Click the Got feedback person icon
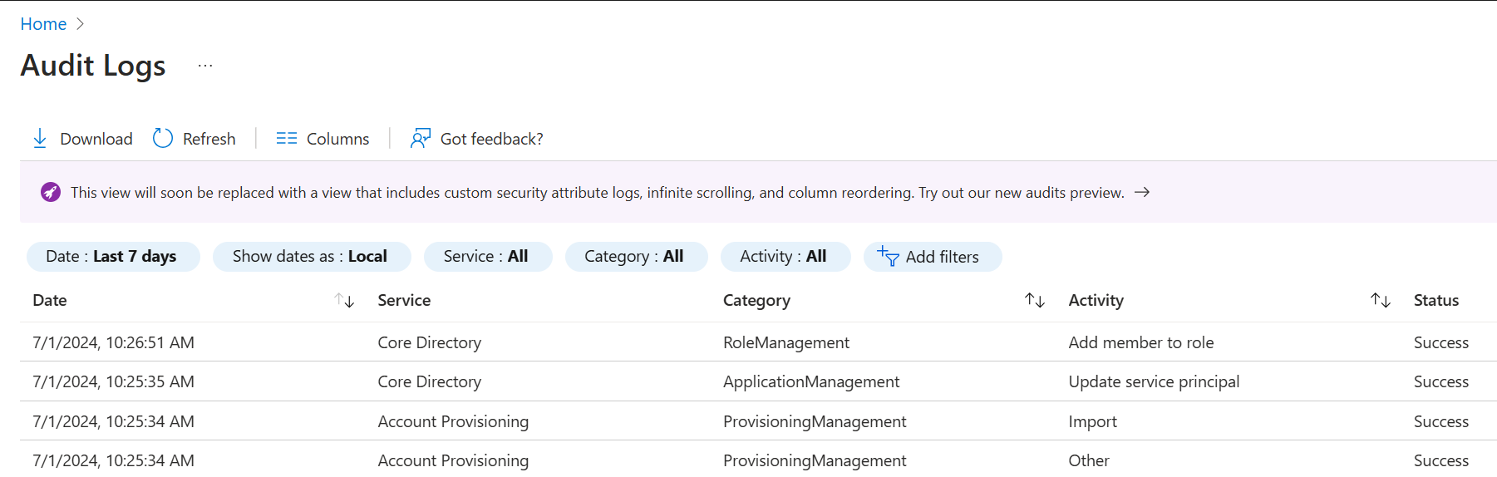The height and width of the screenshot is (477, 1497). 421,139
